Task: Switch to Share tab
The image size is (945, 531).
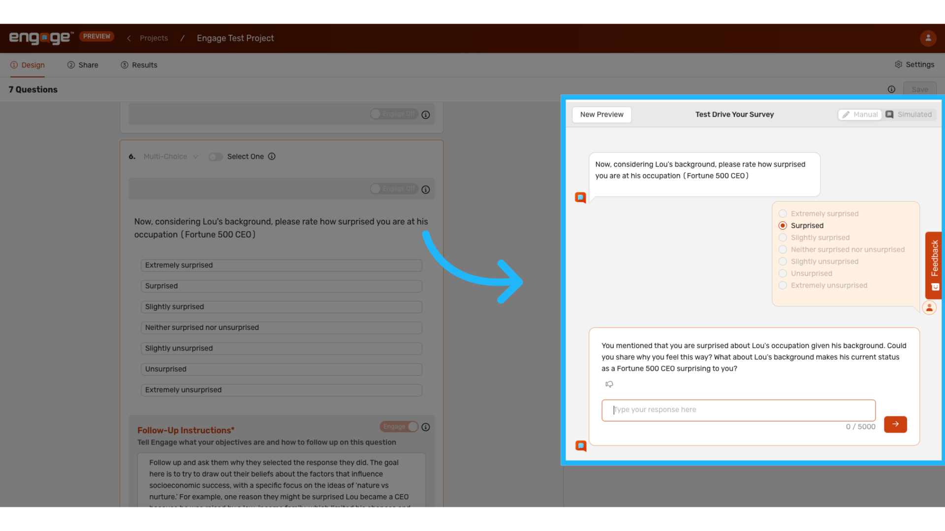Action: 83,65
